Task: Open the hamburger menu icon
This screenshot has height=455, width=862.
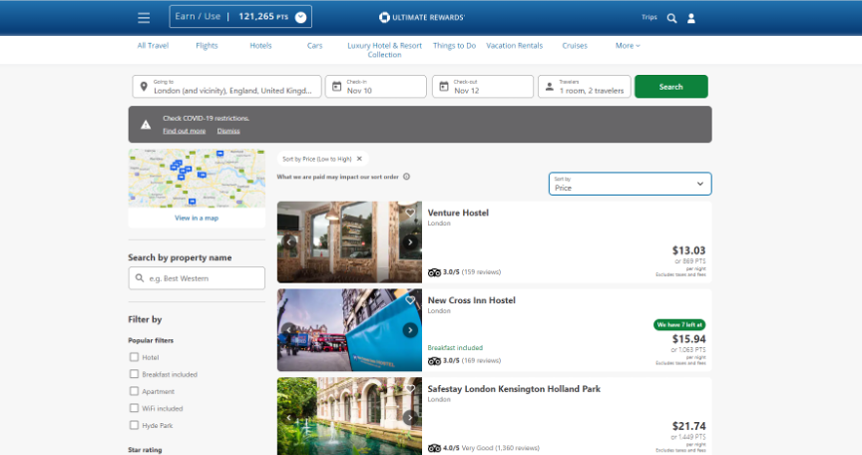Action: pyautogui.click(x=144, y=18)
